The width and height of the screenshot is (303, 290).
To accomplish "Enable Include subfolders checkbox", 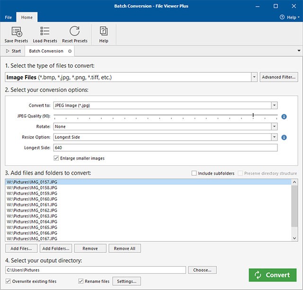I will (x=194, y=173).
